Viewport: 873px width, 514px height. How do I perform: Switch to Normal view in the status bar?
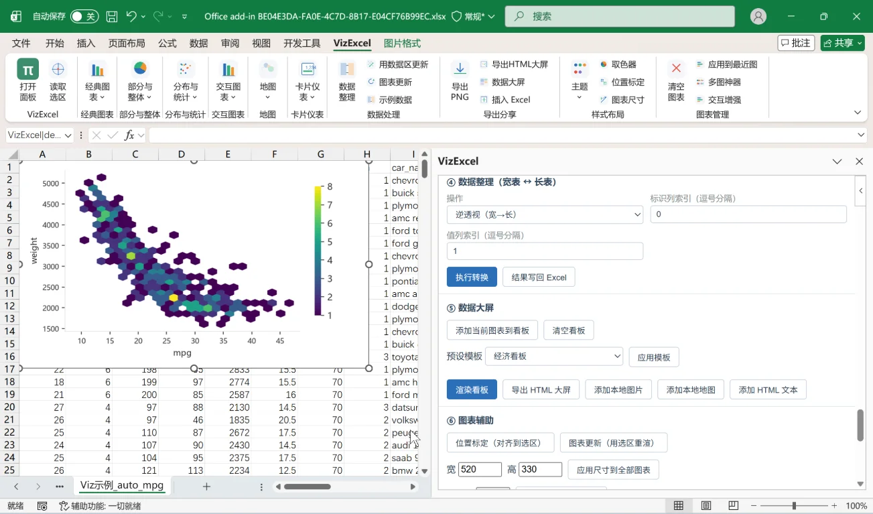coord(679,506)
